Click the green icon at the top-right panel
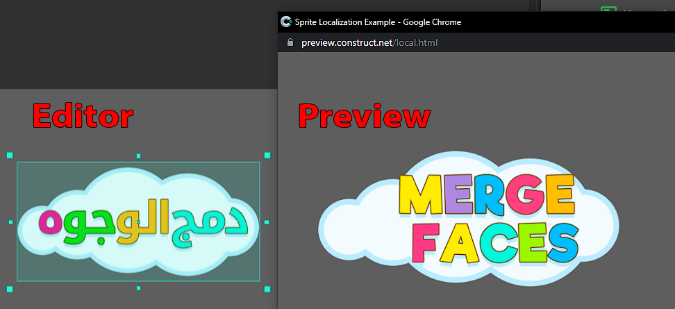 point(608,10)
